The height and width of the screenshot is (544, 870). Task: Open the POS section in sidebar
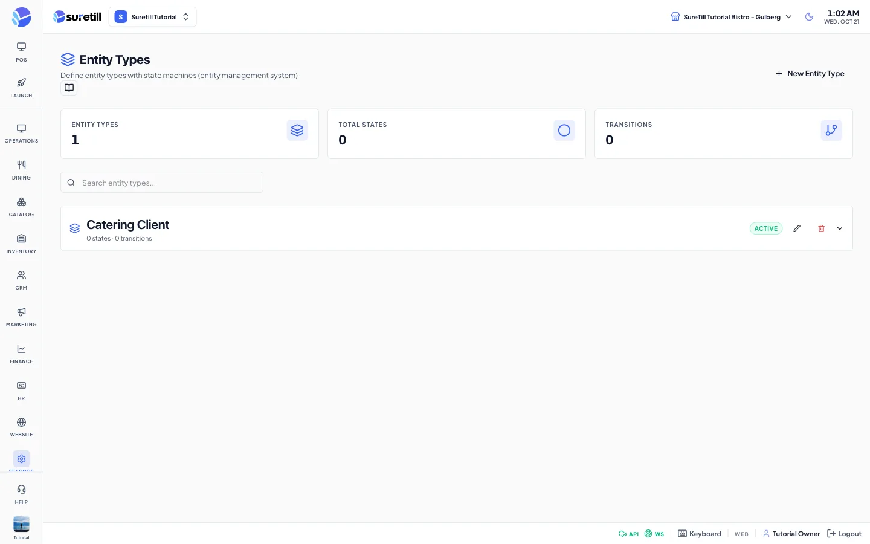(21, 52)
